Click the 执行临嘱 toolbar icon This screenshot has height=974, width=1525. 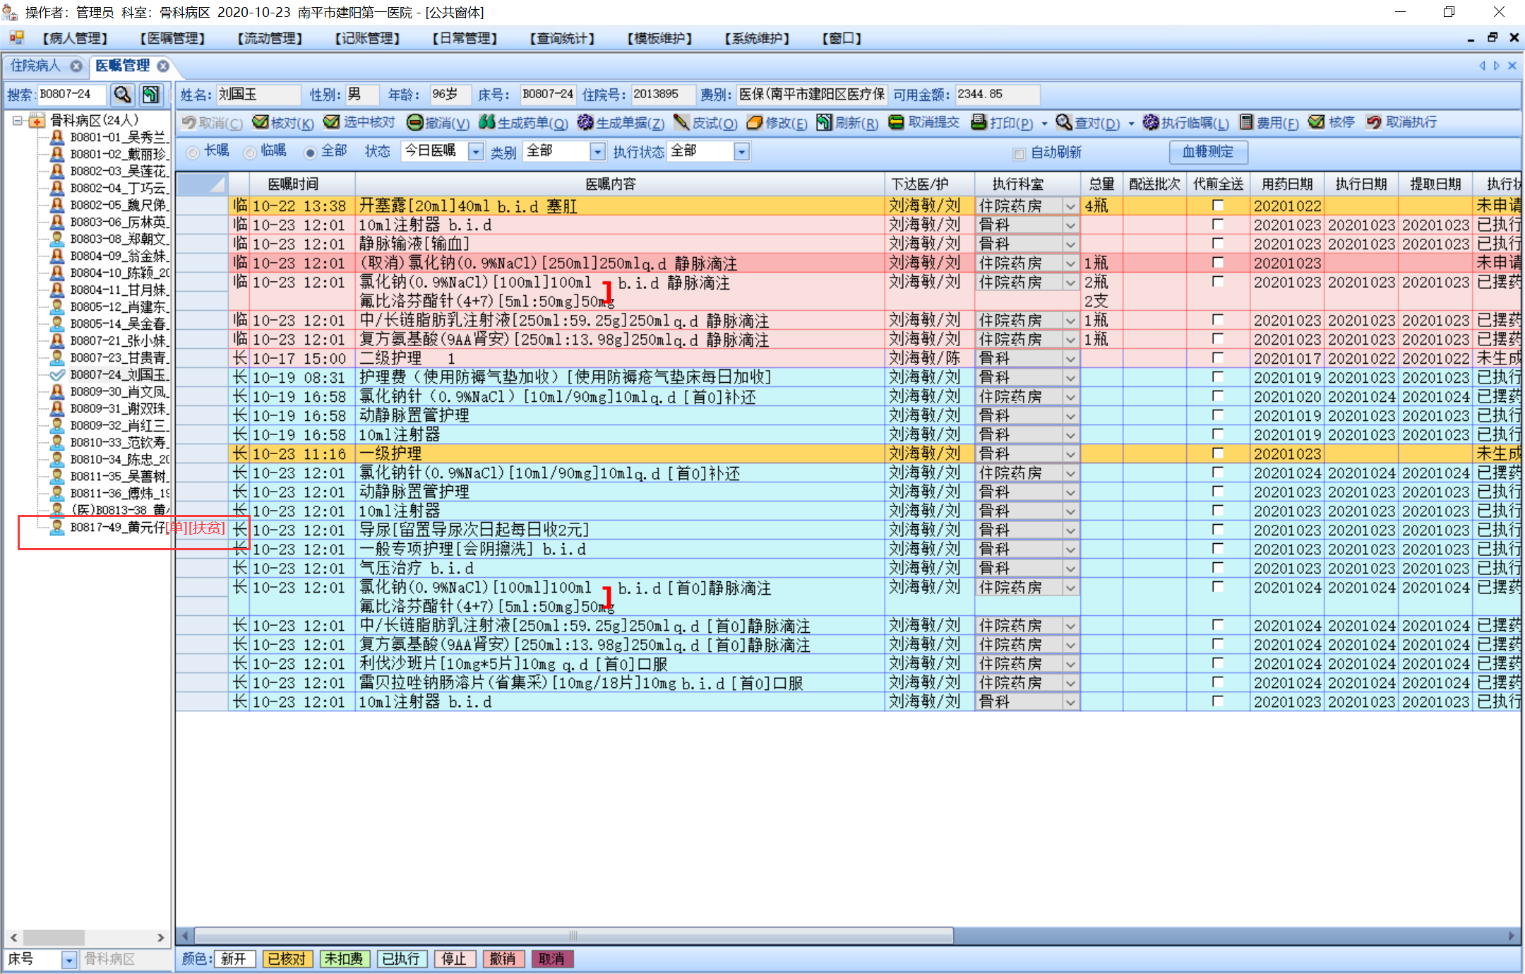(1150, 122)
